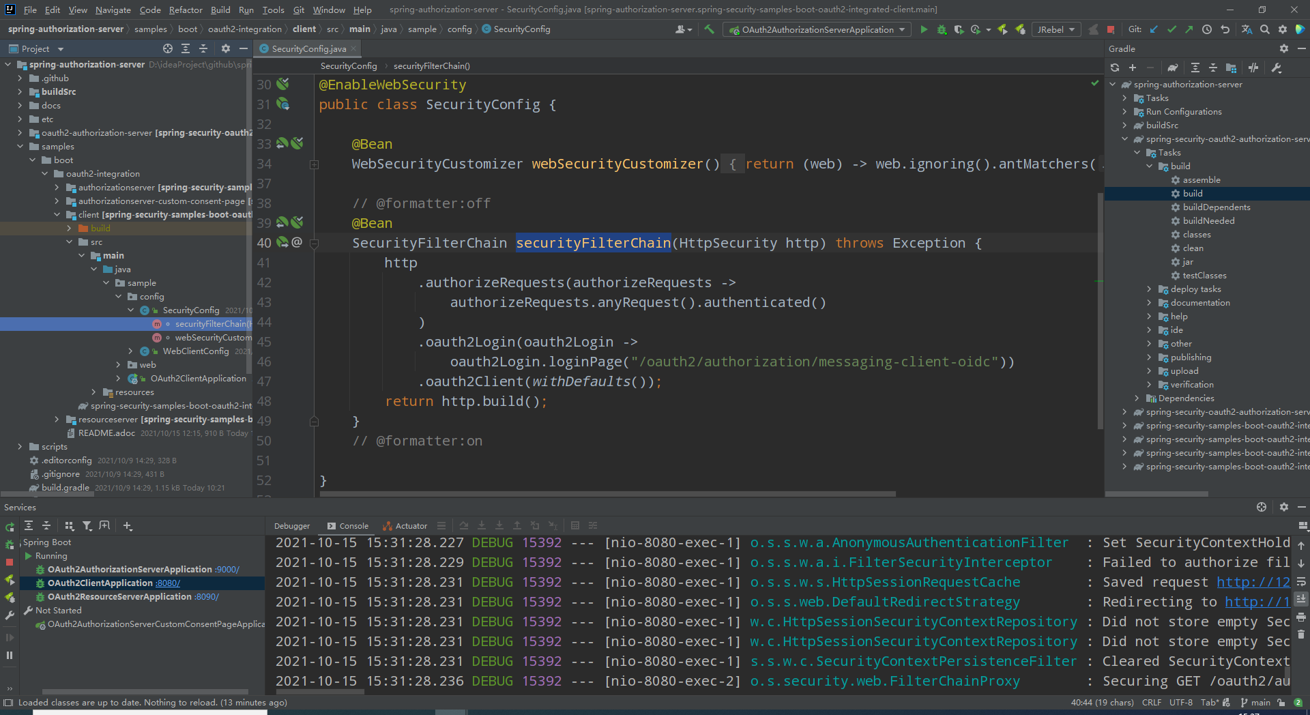
Task: Open the Navigate menu
Action: pos(113,10)
